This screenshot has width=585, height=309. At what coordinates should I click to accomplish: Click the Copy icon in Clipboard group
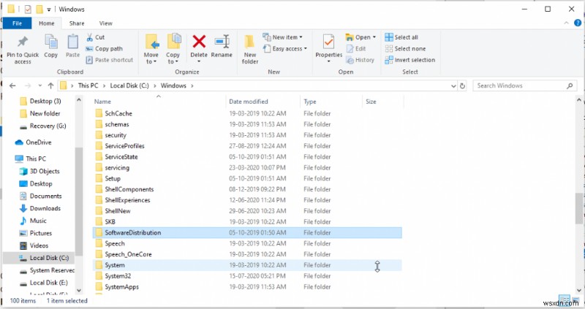coord(50,42)
